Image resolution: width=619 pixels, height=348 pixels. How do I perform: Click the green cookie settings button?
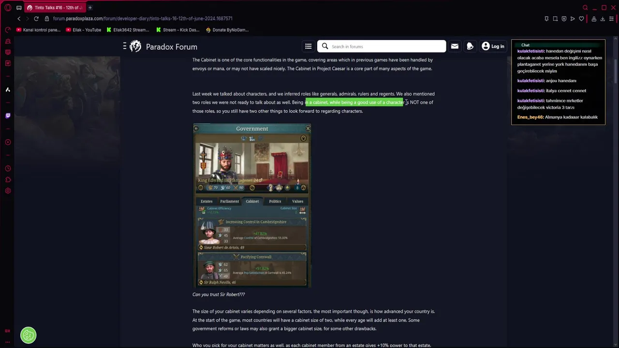(x=28, y=335)
